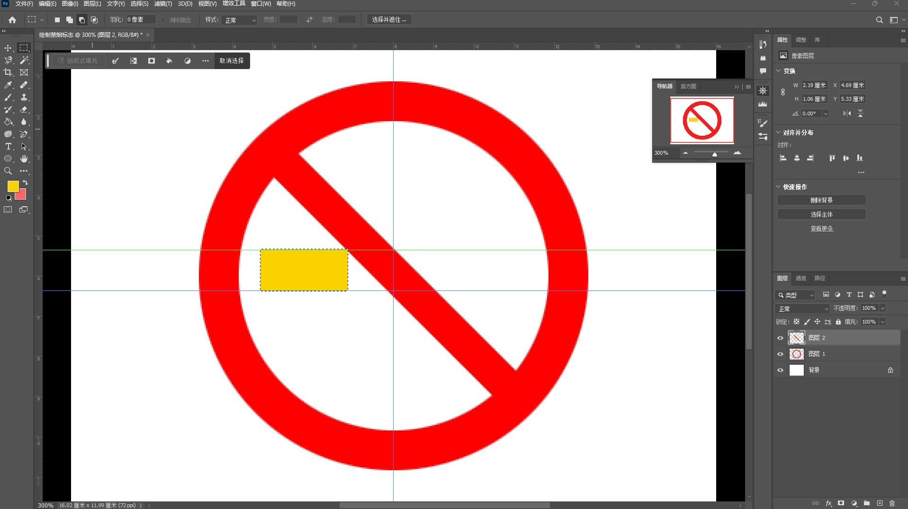Select the Brush tool
The width and height of the screenshot is (908, 509).
(x=8, y=97)
